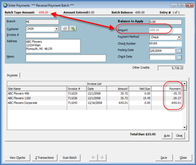Viewport: 196px width, 165px height.
Task: Click invoice number 711026
Action: (x=73, y=98)
